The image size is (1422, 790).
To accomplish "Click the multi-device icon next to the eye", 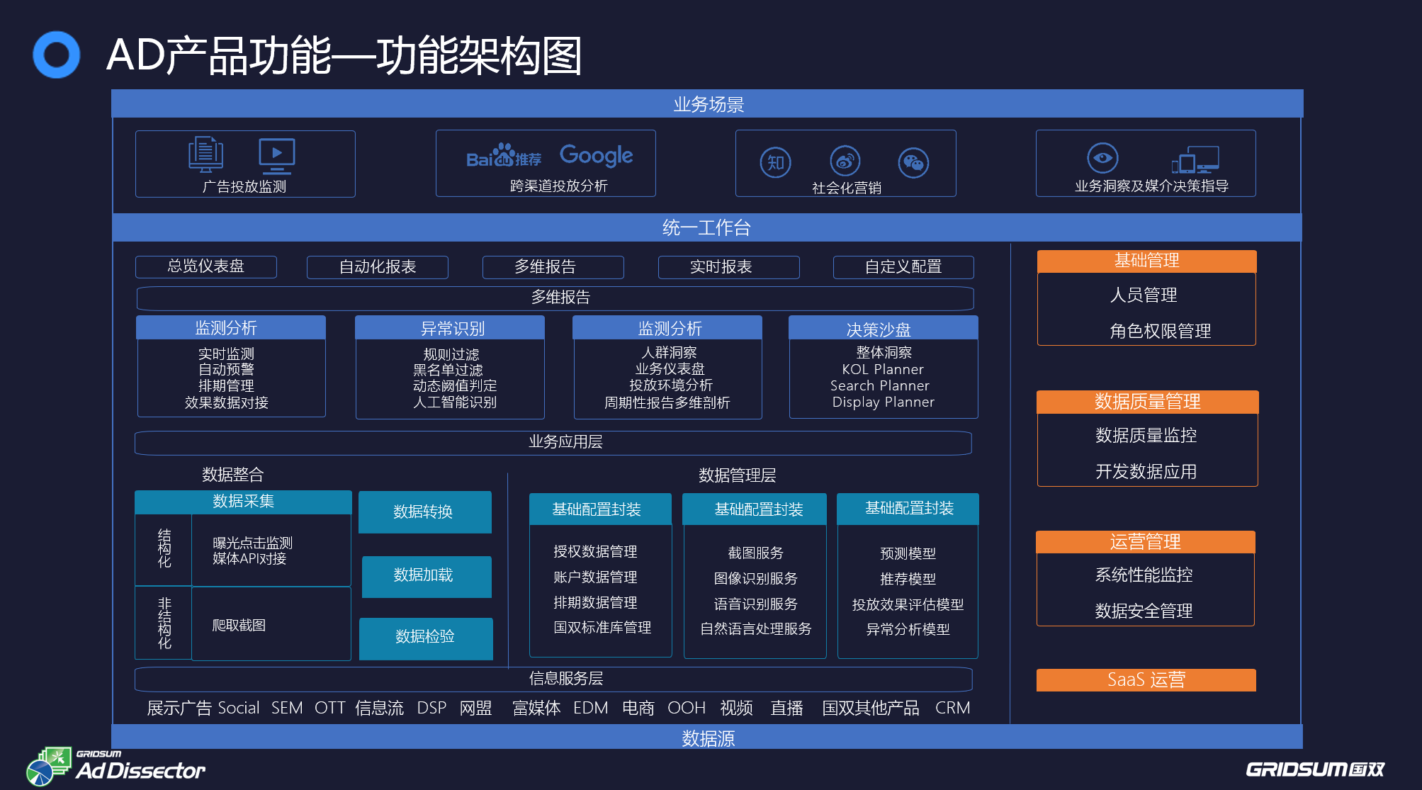I will click(1197, 161).
